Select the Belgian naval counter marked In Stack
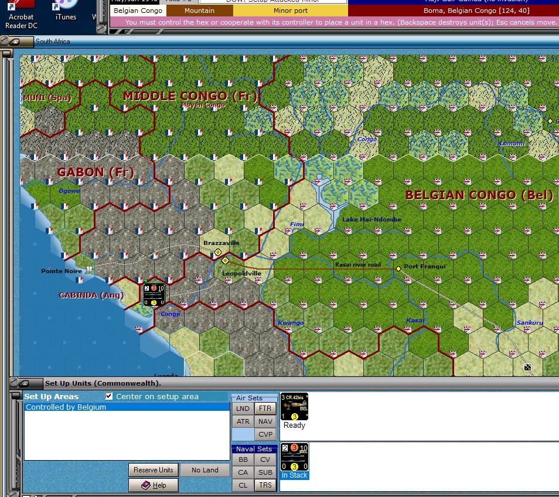The width and height of the screenshot is (559, 497). pos(294,457)
